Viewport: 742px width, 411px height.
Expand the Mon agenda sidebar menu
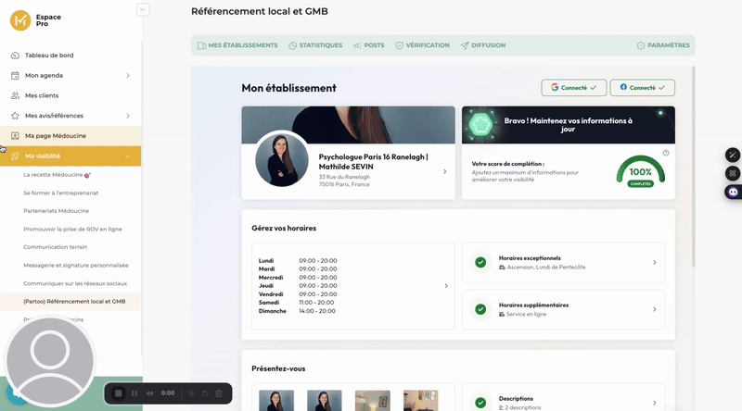127,75
